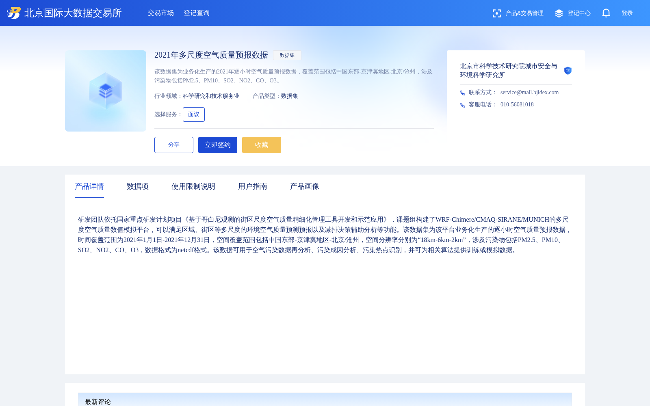Open the notification bell
650x406 pixels.
pos(606,13)
